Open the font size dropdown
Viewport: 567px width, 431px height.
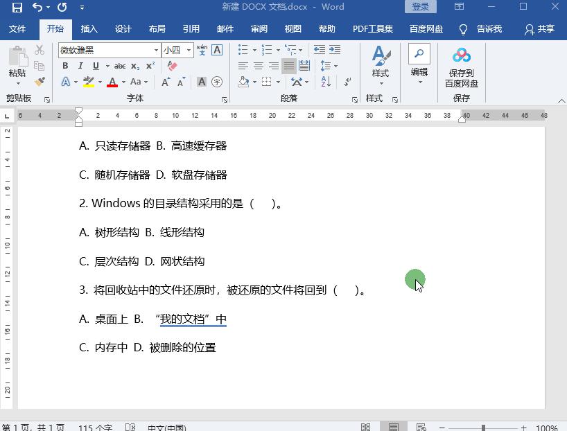click(189, 51)
